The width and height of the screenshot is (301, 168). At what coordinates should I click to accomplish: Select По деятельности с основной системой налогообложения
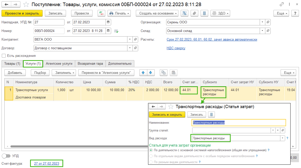(151, 150)
